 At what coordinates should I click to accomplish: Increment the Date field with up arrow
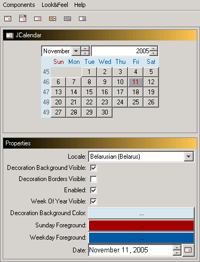point(177,248)
